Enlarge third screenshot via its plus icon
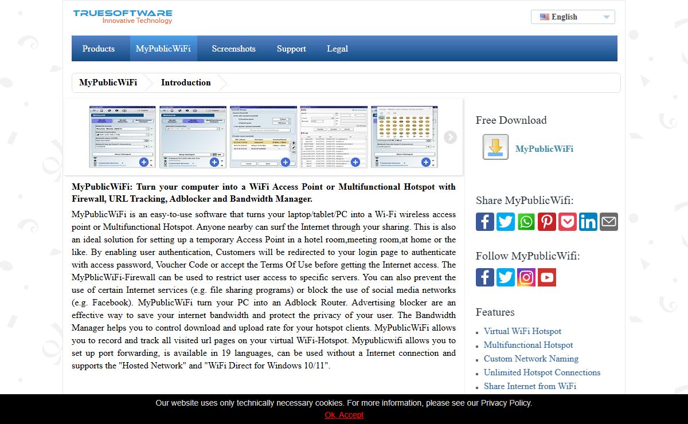 (x=285, y=162)
